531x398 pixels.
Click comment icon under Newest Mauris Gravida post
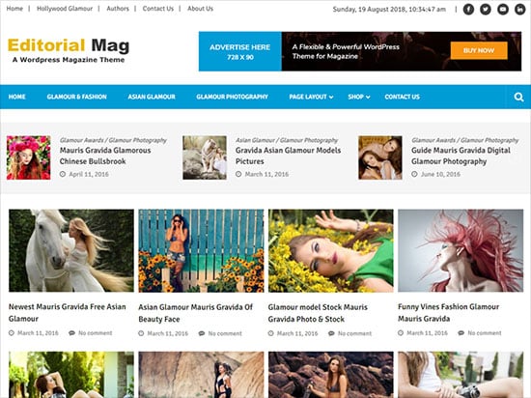(71, 333)
